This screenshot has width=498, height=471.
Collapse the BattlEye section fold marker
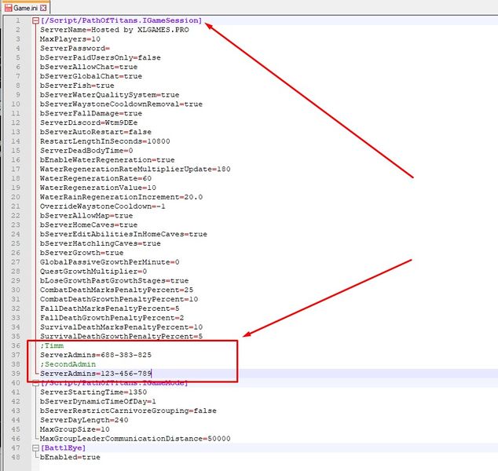tap(35, 447)
